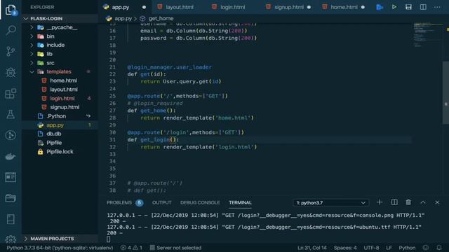Open home.html in explorer tree
This screenshot has width=449, height=252.
point(63,80)
